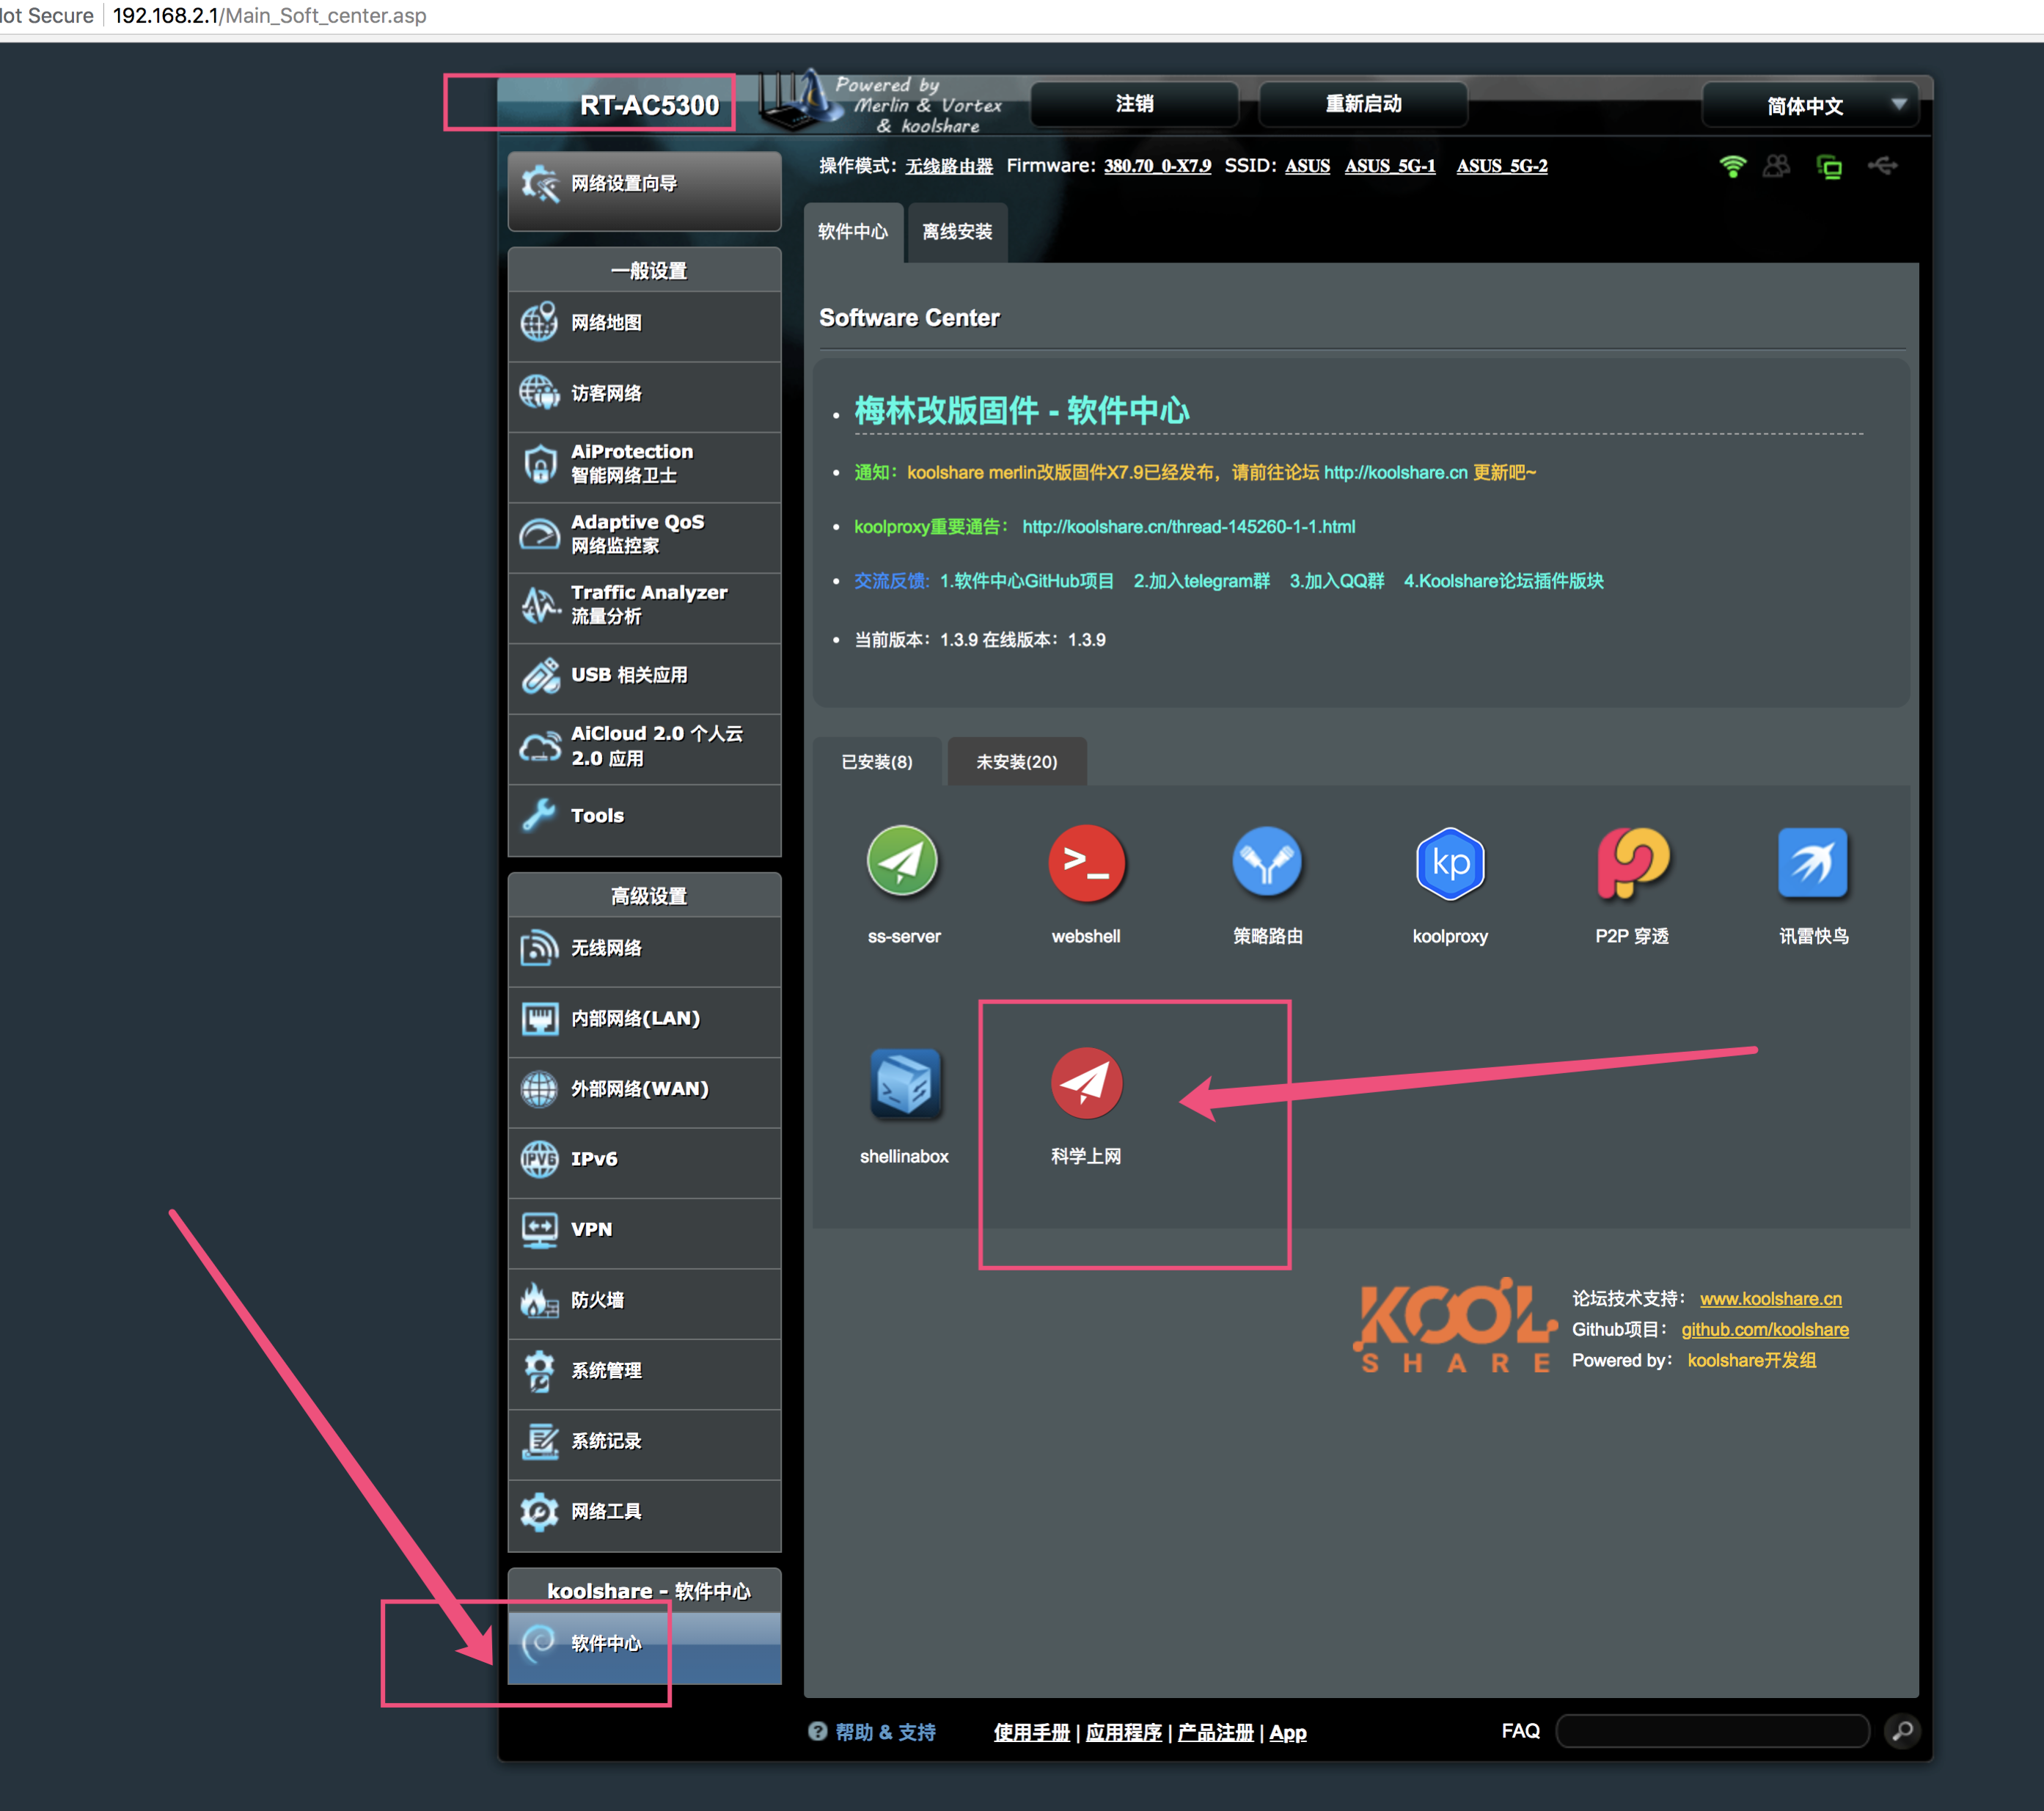Open the 应用程序 footer link
Viewport: 2044px width, 1811px height.
pos(1123,1733)
